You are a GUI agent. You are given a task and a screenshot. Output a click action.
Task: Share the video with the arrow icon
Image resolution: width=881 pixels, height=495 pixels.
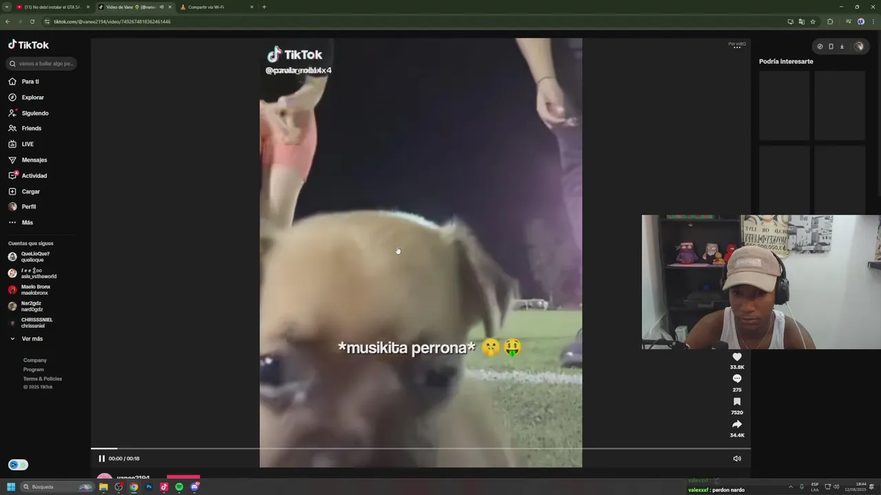click(x=737, y=424)
